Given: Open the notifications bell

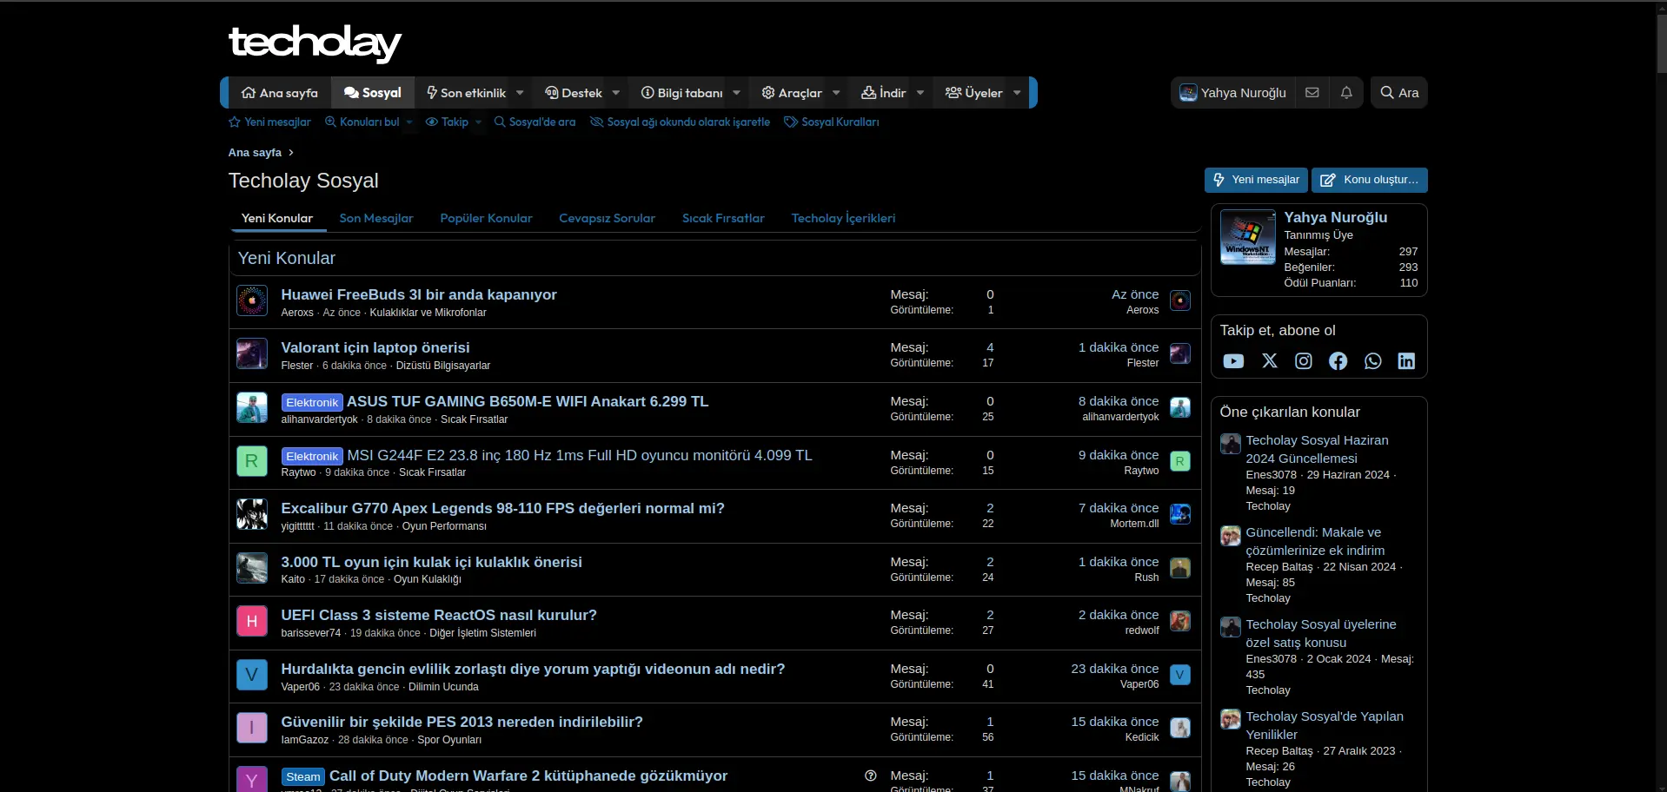Looking at the screenshot, I should point(1346,93).
